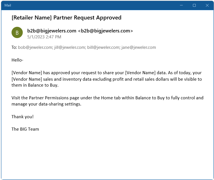The image size is (214, 180).
Task: Close the Mail window
Action: pos(207,5)
